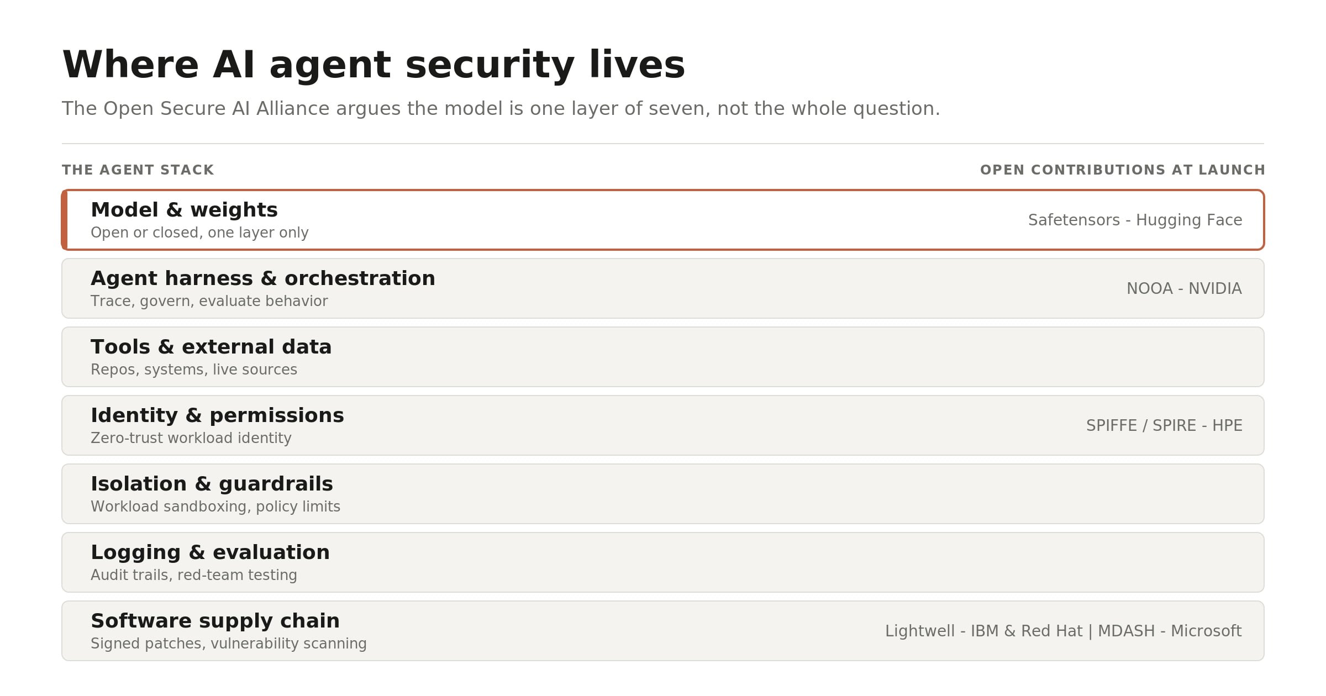The image size is (1326, 696).
Task: Click the MDASH - Microsoft contribution
Action: click(1170, 631)
